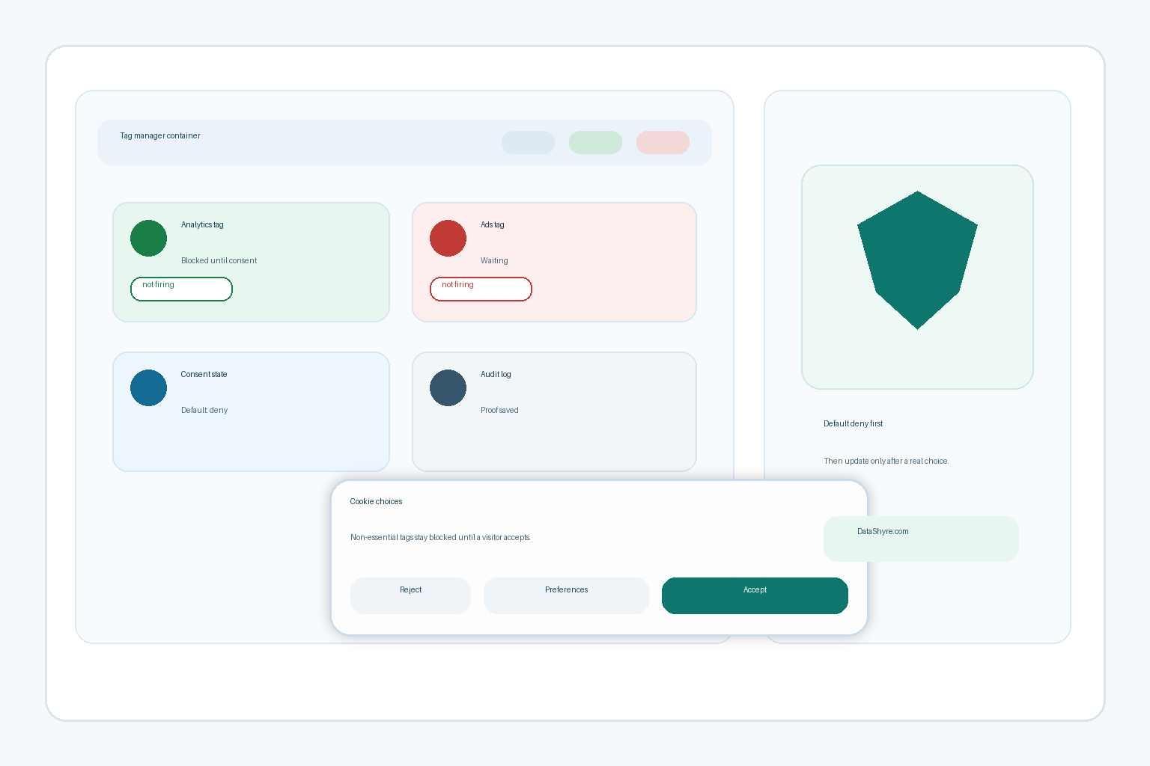Viewport: 1150px width, 766px height.
Task: Click the DataShyre.com badge
Action: coord(921,539)
